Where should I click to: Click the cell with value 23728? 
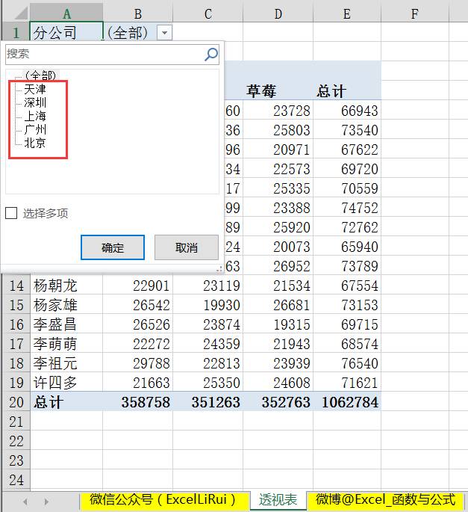[278, 111]
